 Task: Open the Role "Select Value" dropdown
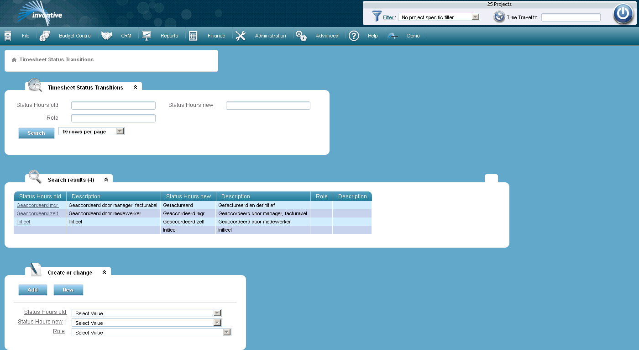[227, 332]
